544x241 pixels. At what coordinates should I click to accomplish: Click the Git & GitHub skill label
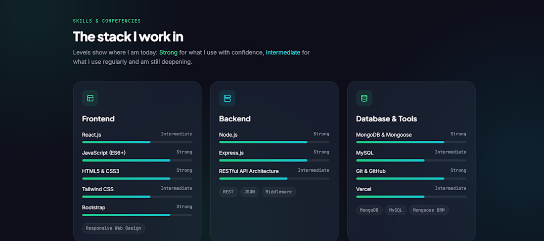pos(371,171)
